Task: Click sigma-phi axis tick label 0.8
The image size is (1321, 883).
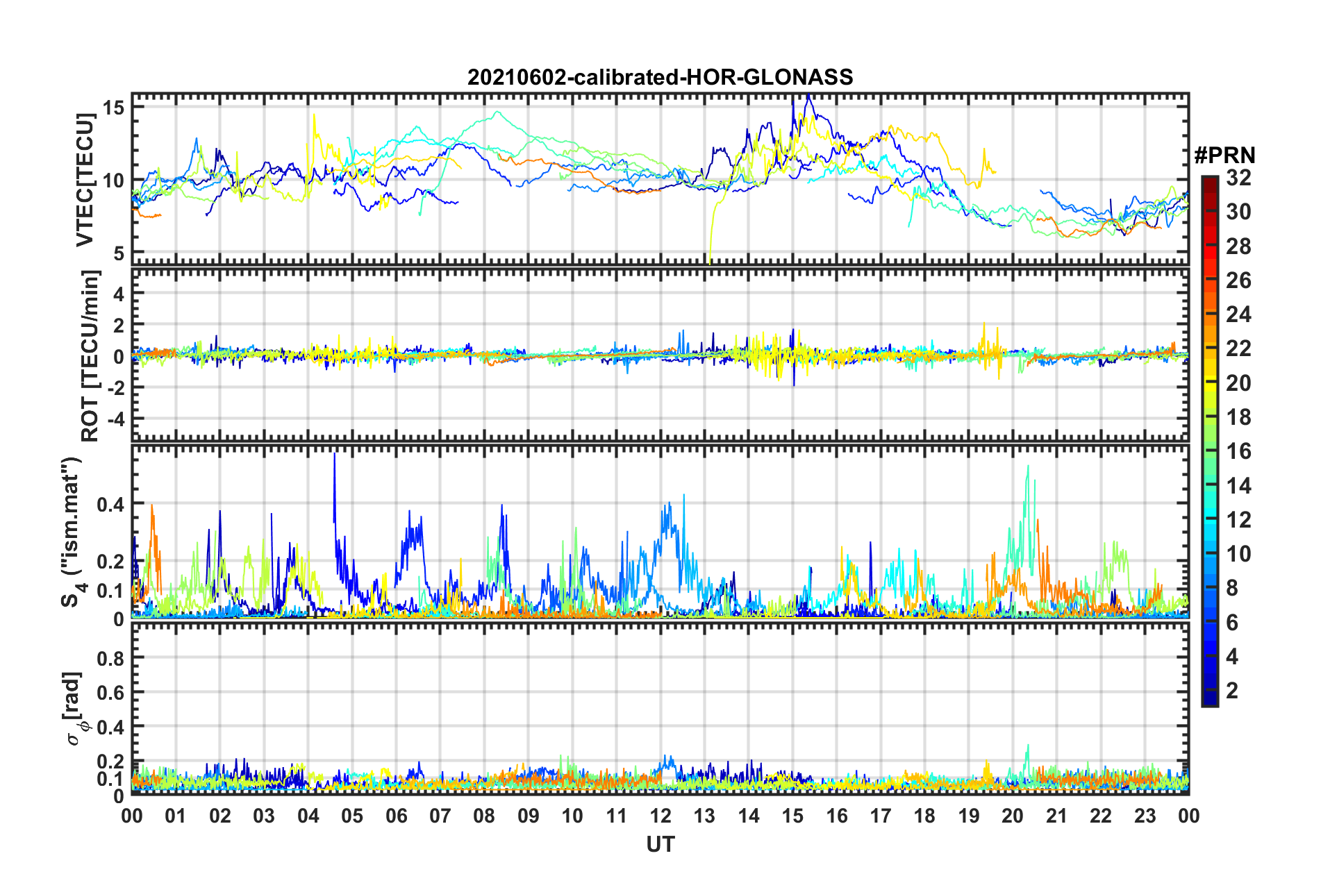Action: click(x=111, y=658)
